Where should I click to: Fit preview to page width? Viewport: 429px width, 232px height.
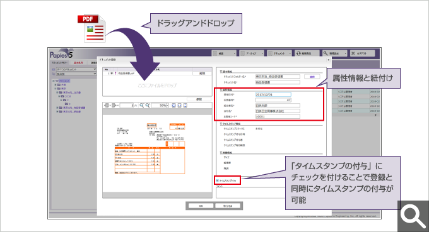tap(179, 105)
